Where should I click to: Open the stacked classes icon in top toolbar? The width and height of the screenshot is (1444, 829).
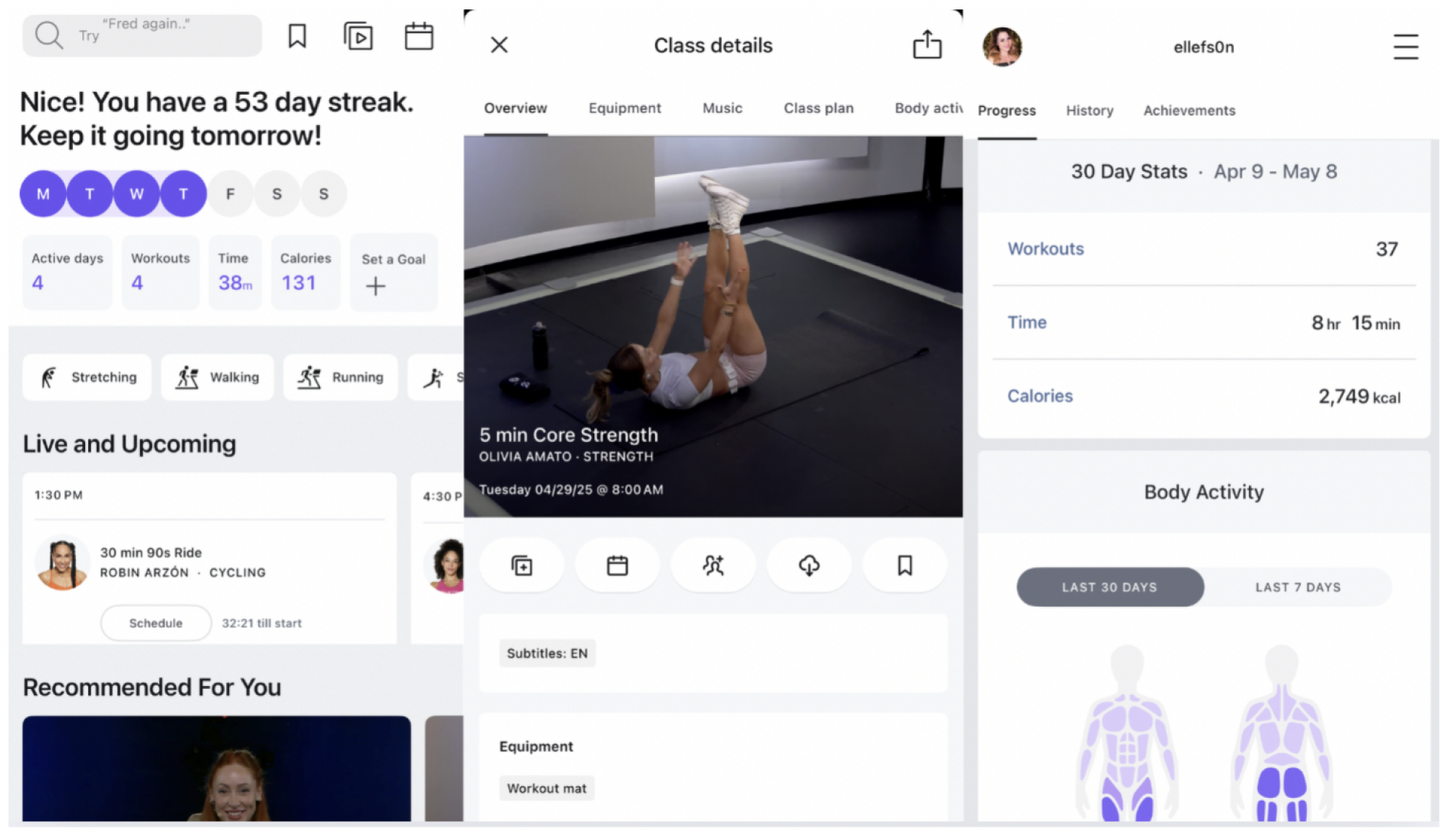[357, 35]
